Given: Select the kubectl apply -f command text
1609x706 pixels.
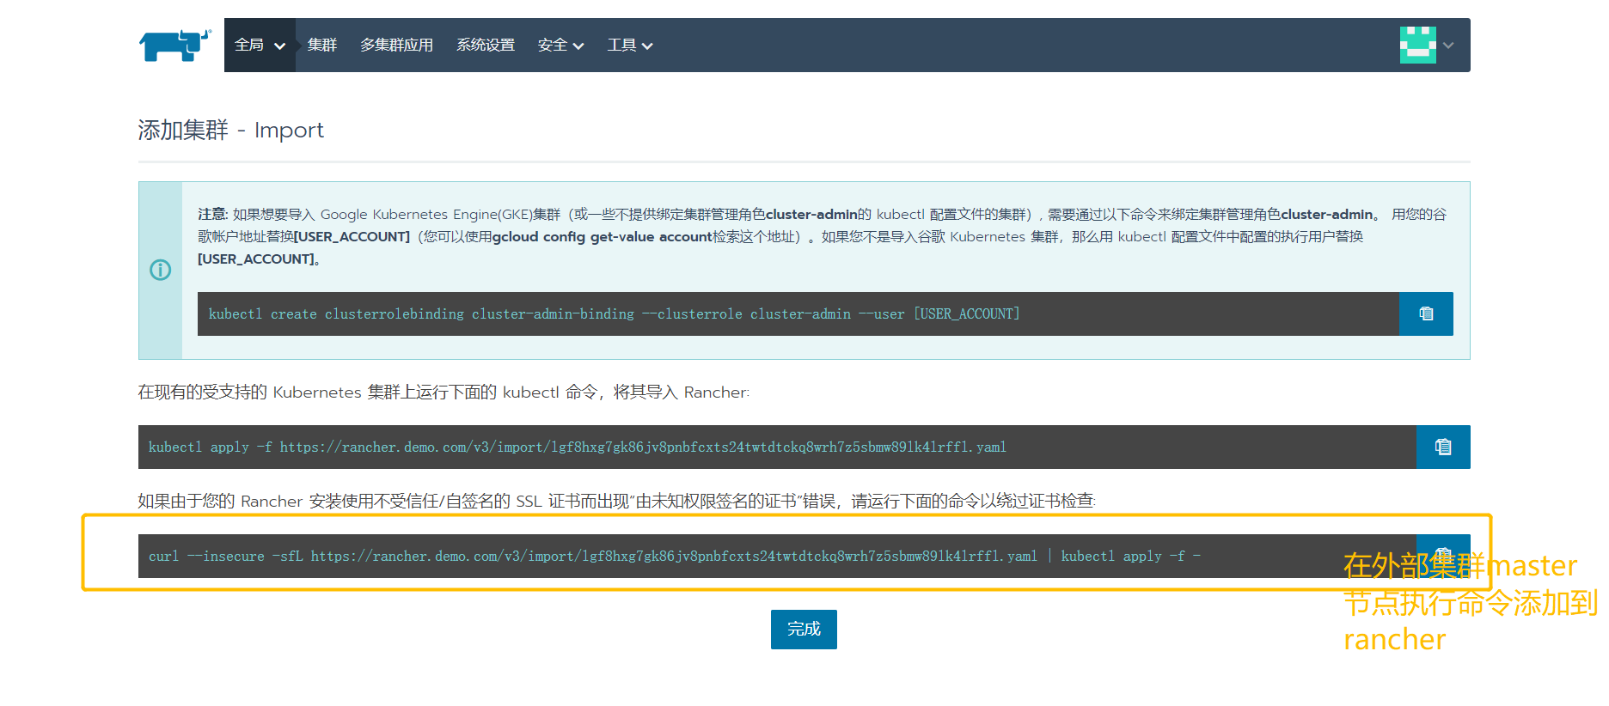Looking at the screenshot, I should click(x=577, y=447).
